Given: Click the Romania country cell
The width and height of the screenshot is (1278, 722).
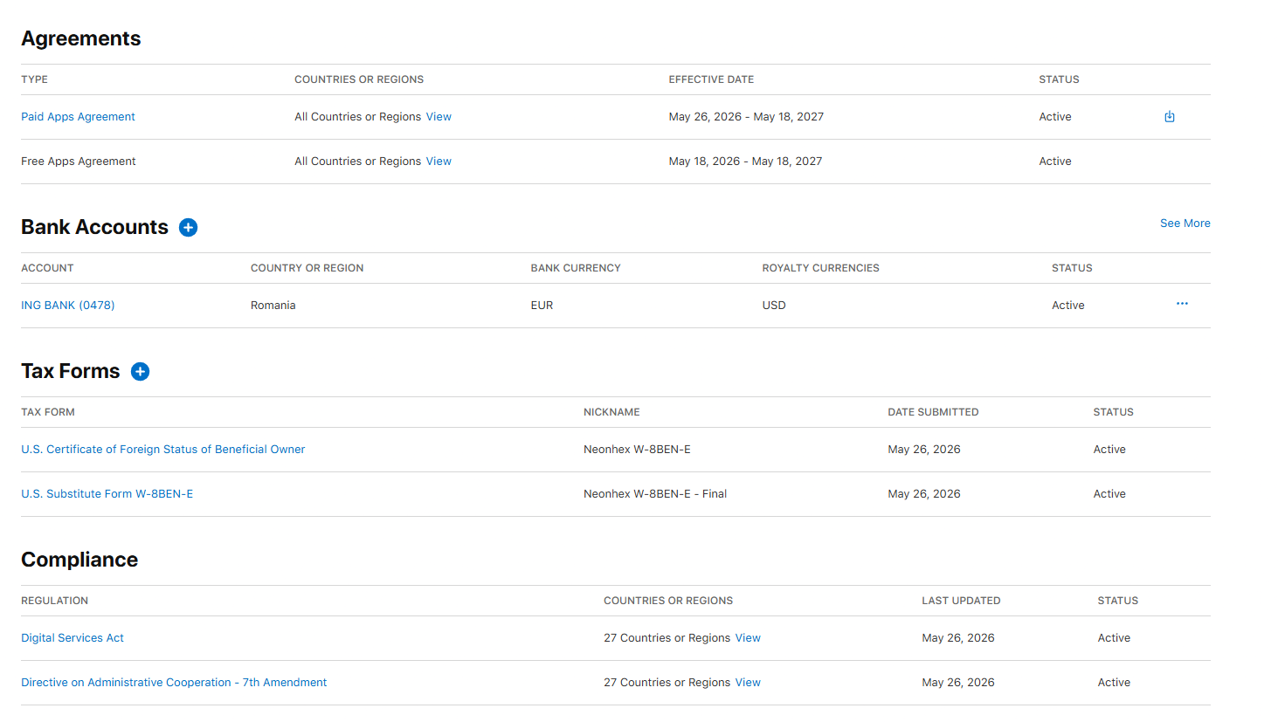Looking at the screenshot, I should click(273, 306).
